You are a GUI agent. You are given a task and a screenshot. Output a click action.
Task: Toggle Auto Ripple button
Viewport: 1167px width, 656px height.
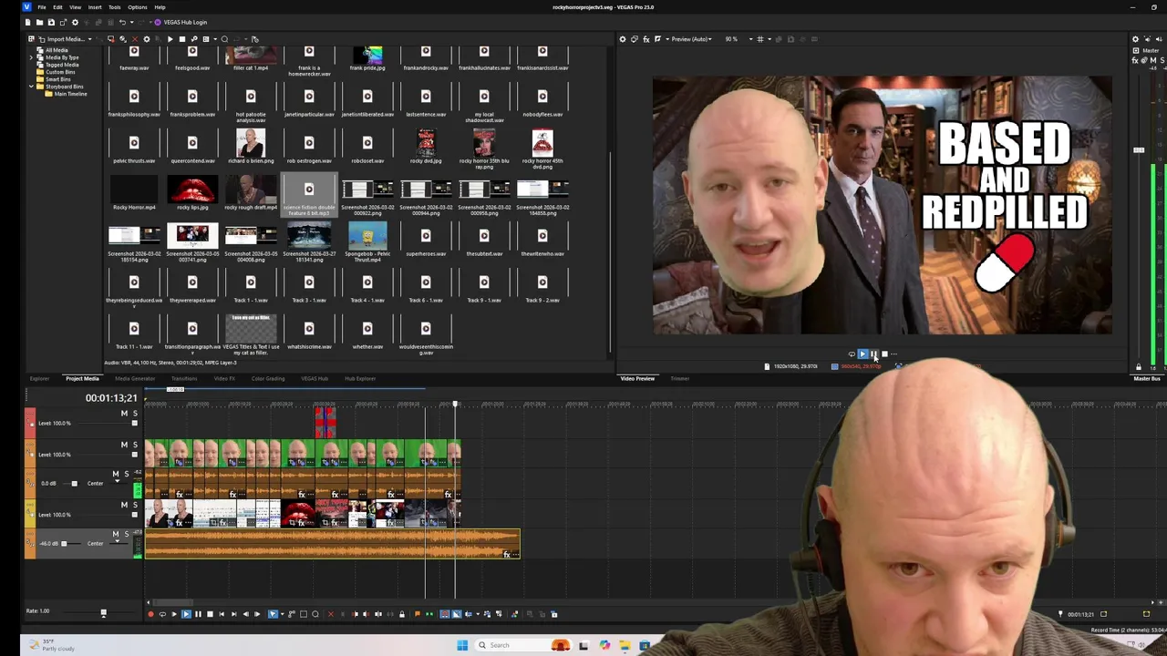(x=469, y=614)
